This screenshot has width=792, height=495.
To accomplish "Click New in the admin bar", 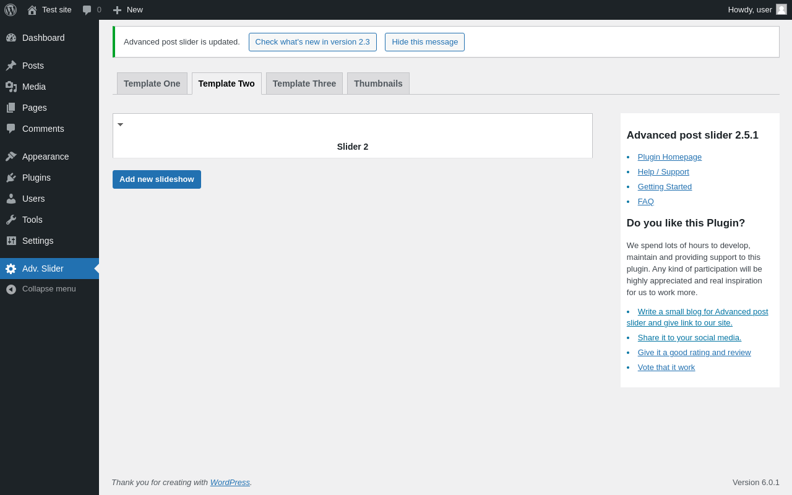I will pyautogui.click(x=135, y=10).
